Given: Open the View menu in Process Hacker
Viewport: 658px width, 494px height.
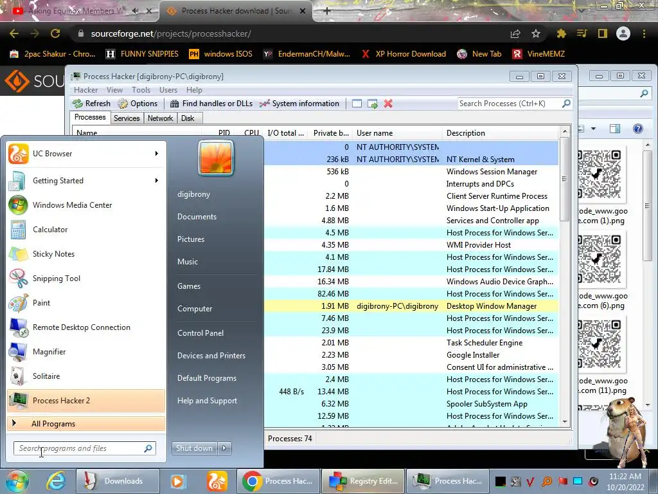Looking at the screenshot, I should click(x=114, y=90).
